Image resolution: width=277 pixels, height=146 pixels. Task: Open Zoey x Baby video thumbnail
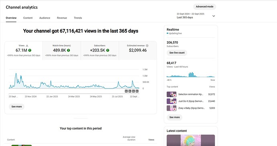(171, 108)
